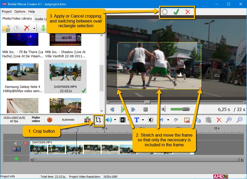
Task: Switch to Photo/Video Library tab
Action: point(17,19)
